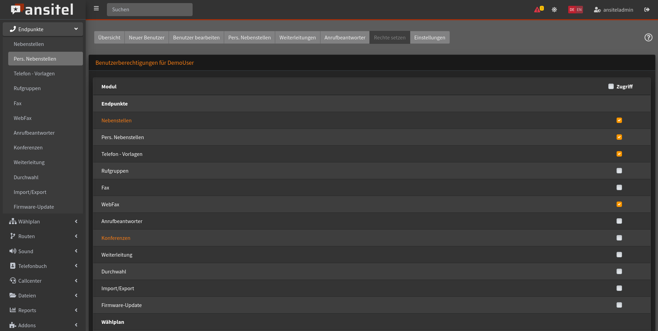The width and height of the screenshot is (658, 331).
Task: Switch to the Weiterleitungen tab
Action: coord(297,37)
